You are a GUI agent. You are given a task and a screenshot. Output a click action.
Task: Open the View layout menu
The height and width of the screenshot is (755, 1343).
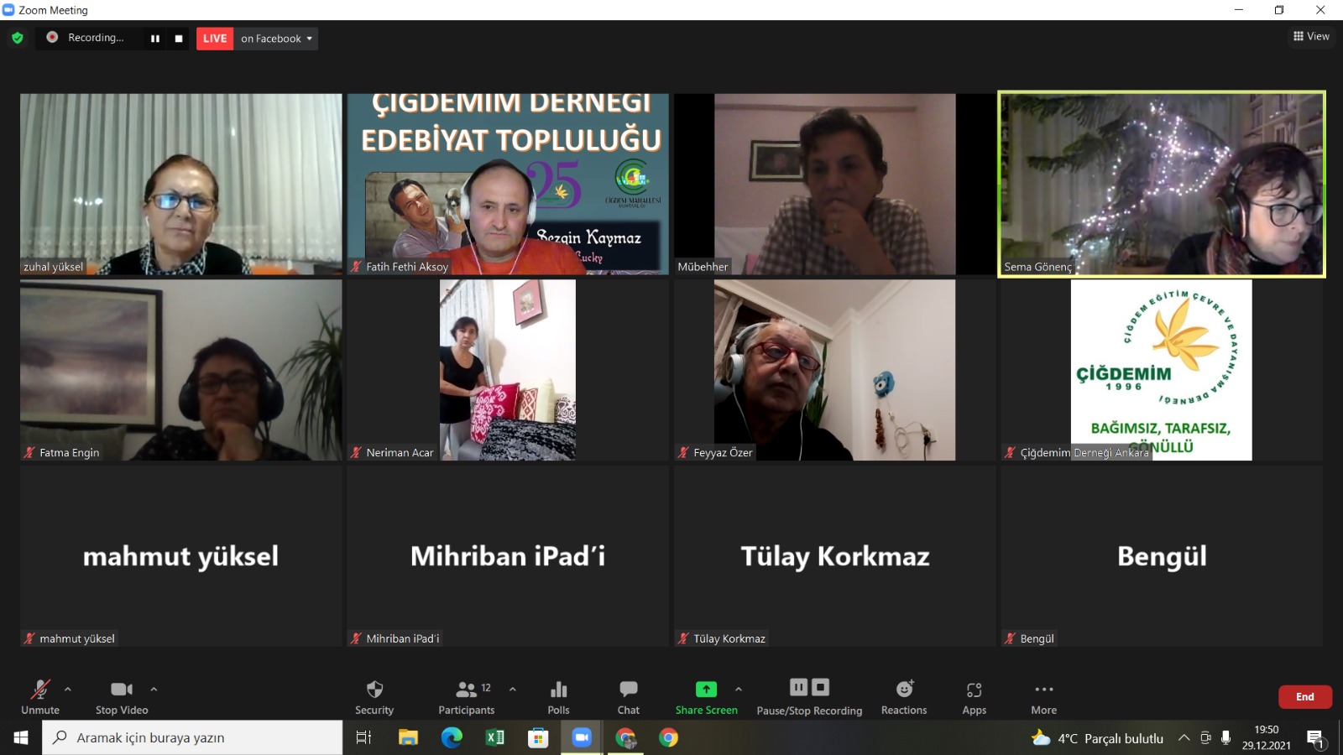coord(1311,36)
